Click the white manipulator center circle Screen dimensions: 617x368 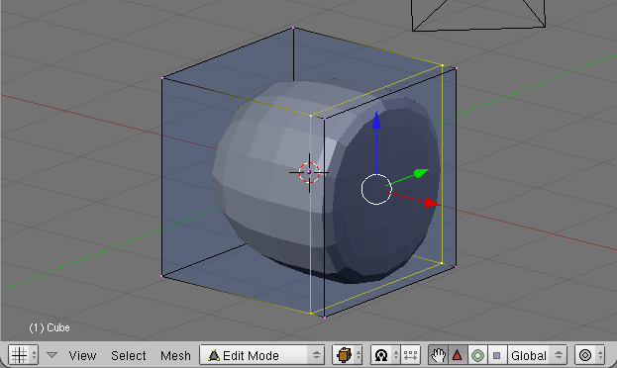376,190
